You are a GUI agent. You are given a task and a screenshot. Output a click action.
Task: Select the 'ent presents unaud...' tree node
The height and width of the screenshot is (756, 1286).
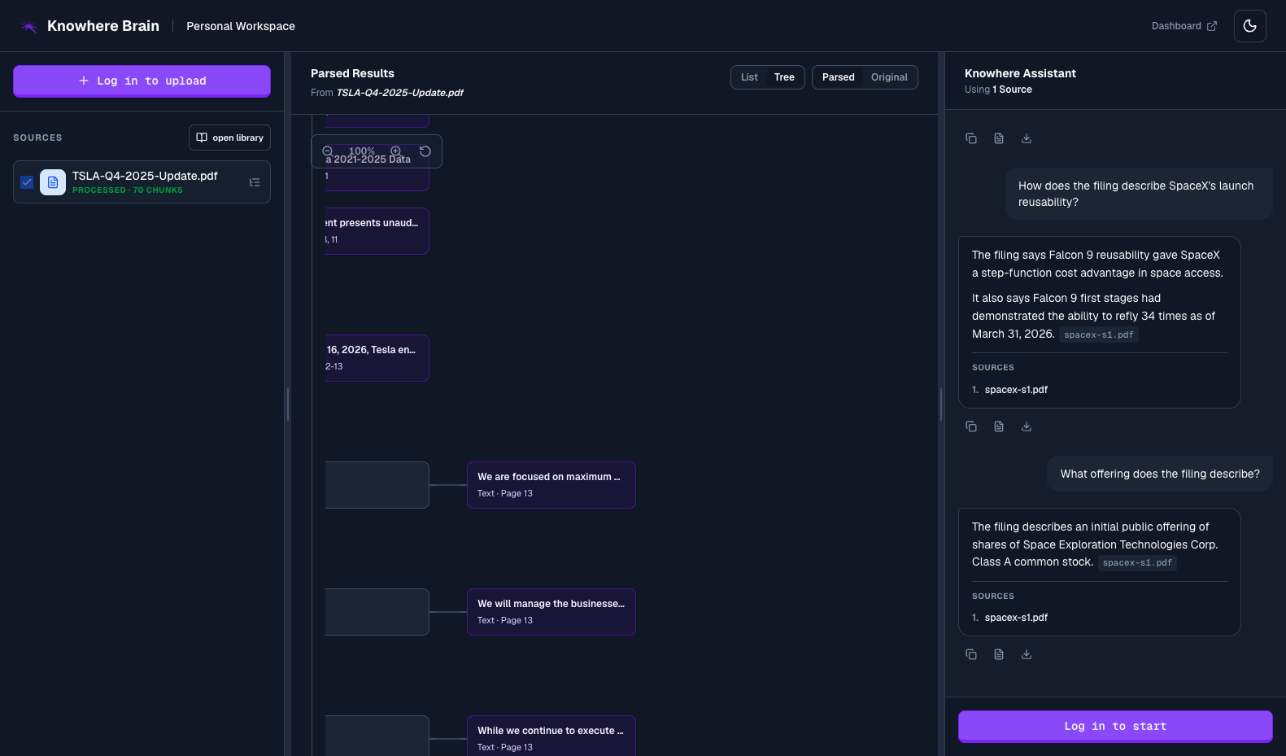pyautogui.click(x=377, y=231)
